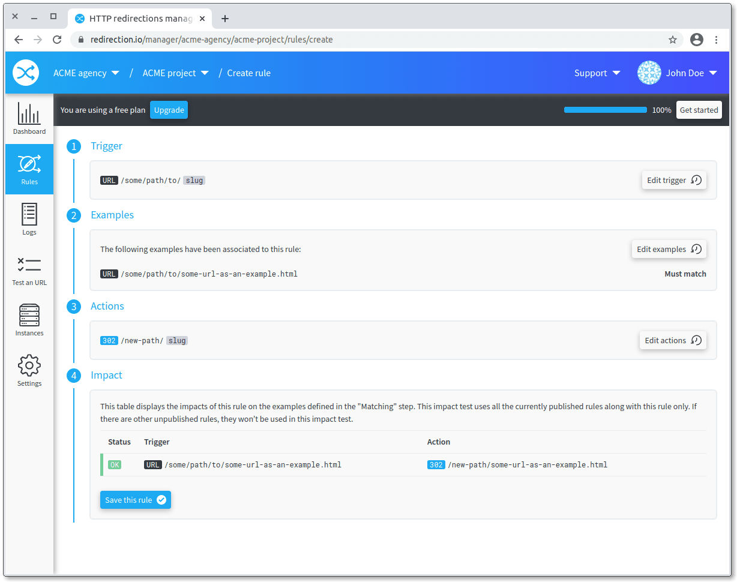Open the Logs sidebar section

29,219
